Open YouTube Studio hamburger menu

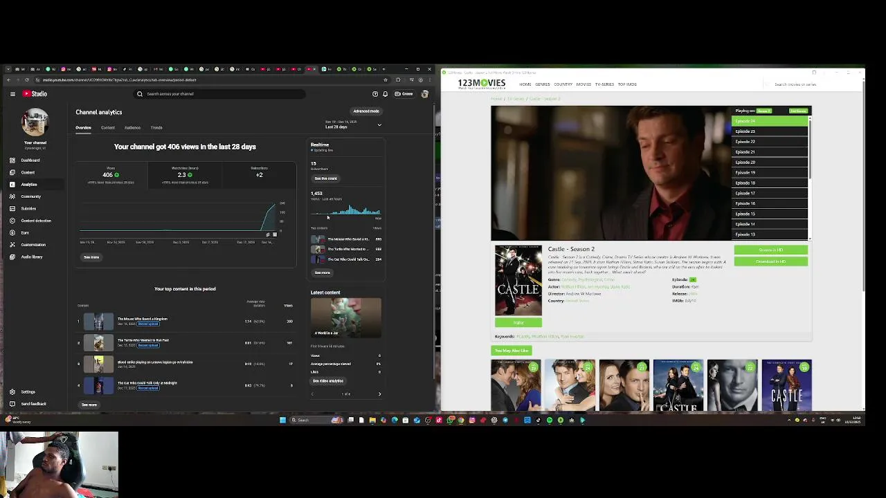point(12,94)
